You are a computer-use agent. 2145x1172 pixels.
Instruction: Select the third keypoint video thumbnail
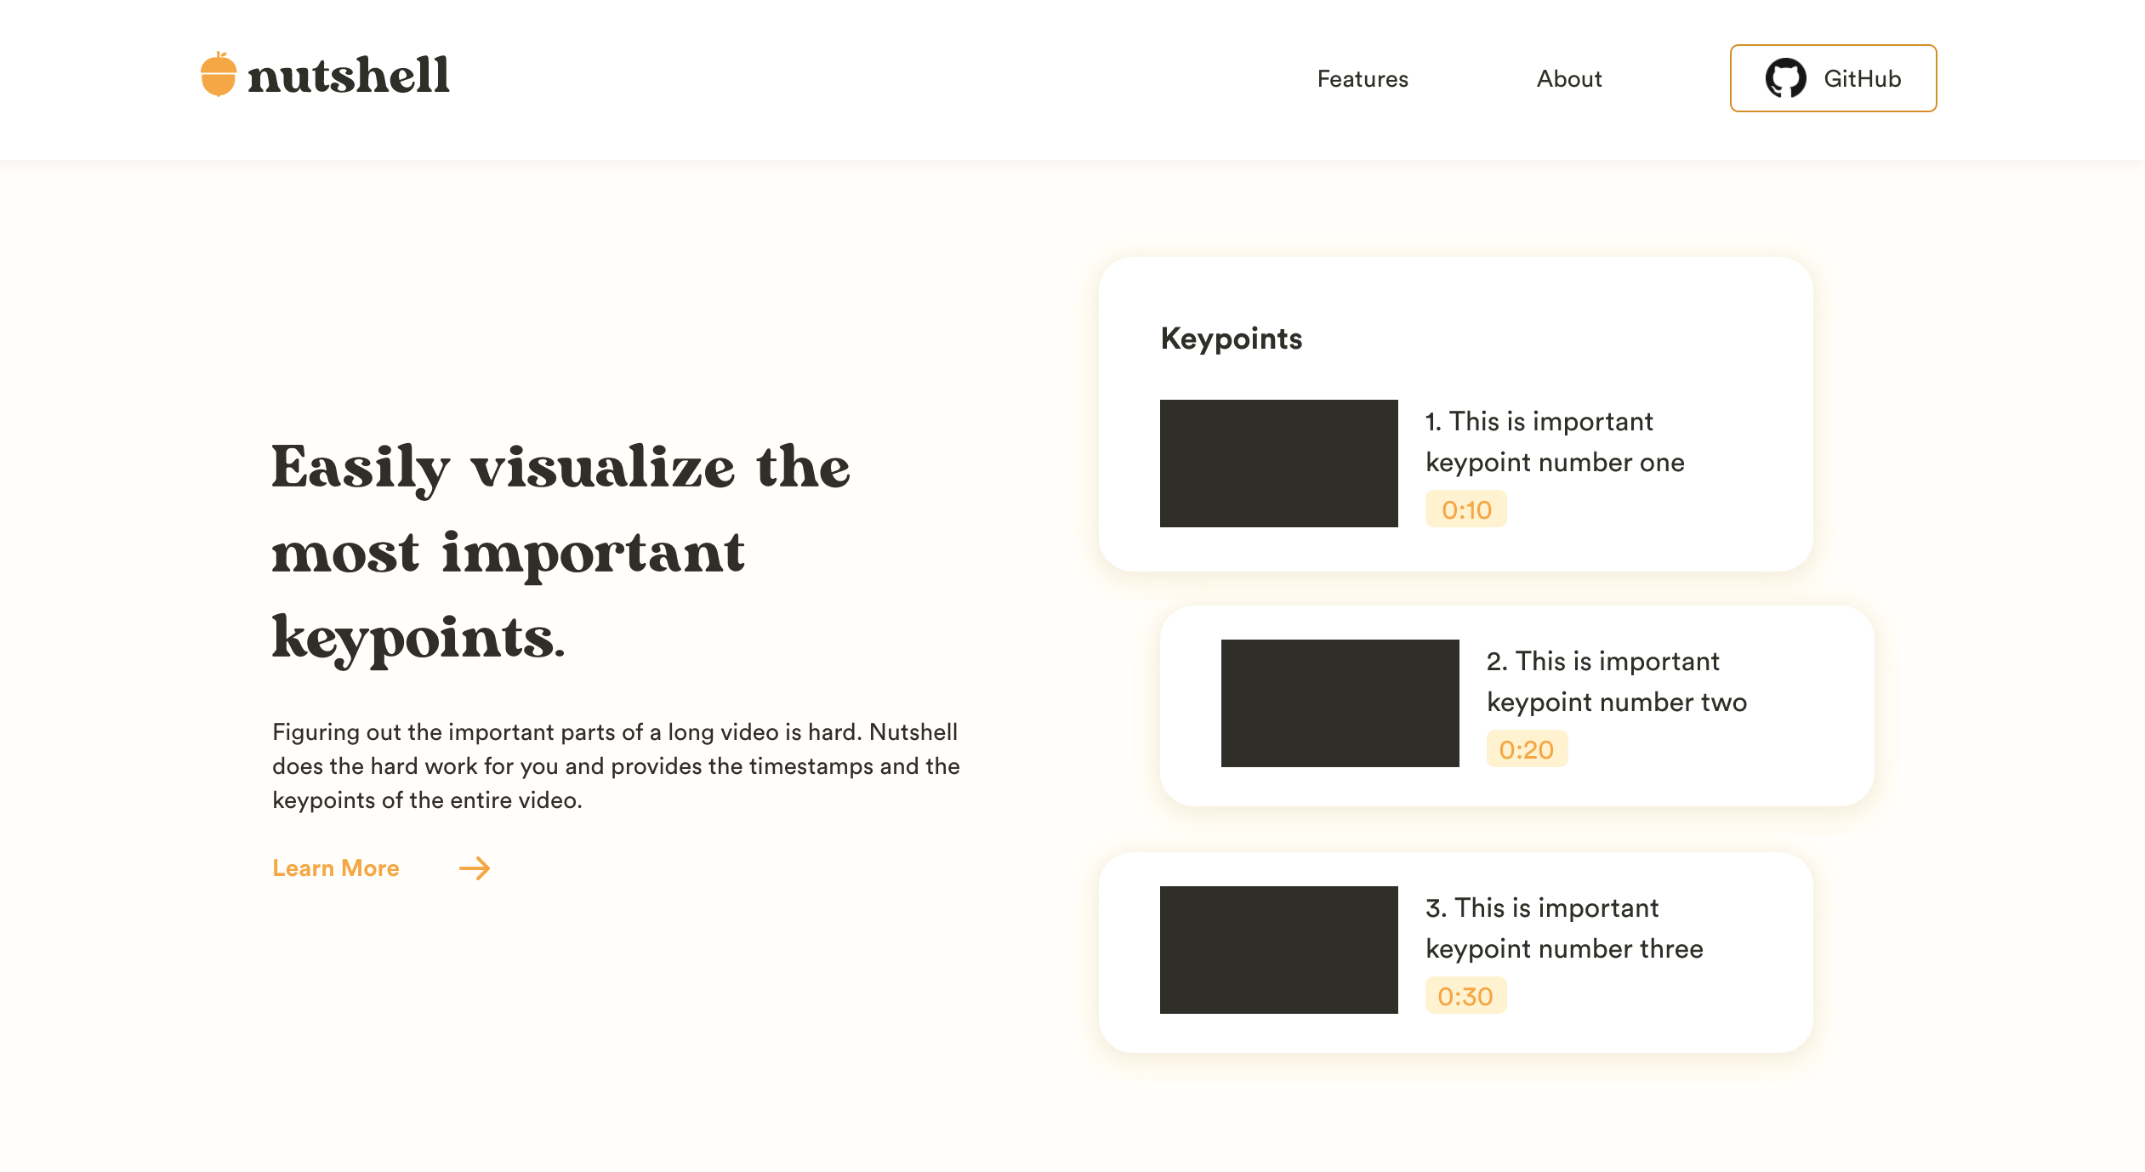[x=1278, y=950]
